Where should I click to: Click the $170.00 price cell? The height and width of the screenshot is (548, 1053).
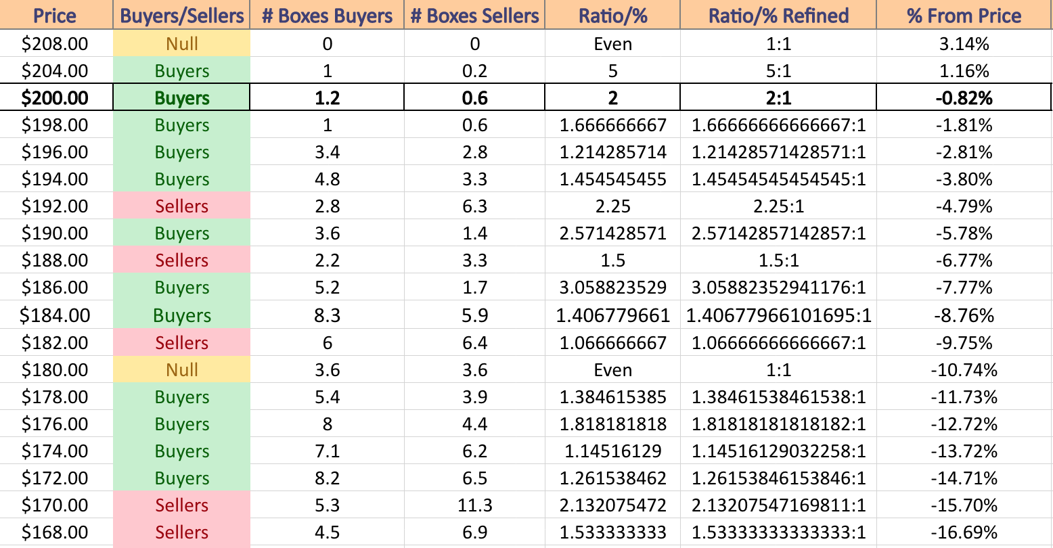pyautogui.click(x=55, y=505)
